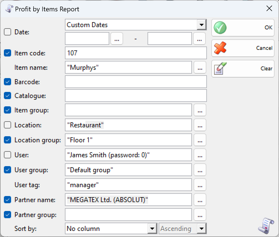Click into the Barcode input field
This screenshot has width=279, height=237.
click(136, 82)
